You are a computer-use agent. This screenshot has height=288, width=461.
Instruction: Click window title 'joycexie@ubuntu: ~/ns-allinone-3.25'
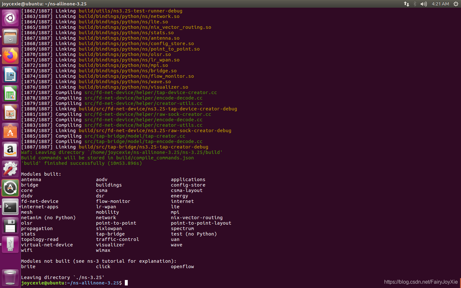pyautogui.click(x=44, y=4)
